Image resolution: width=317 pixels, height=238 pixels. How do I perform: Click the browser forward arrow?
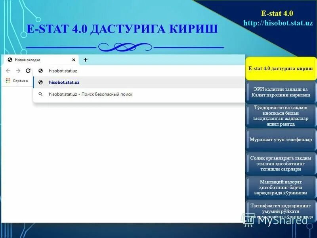(x=18, y=71)
